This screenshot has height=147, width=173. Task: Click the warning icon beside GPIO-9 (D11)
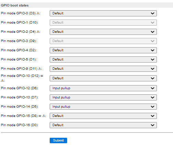[x=40, y=69]
